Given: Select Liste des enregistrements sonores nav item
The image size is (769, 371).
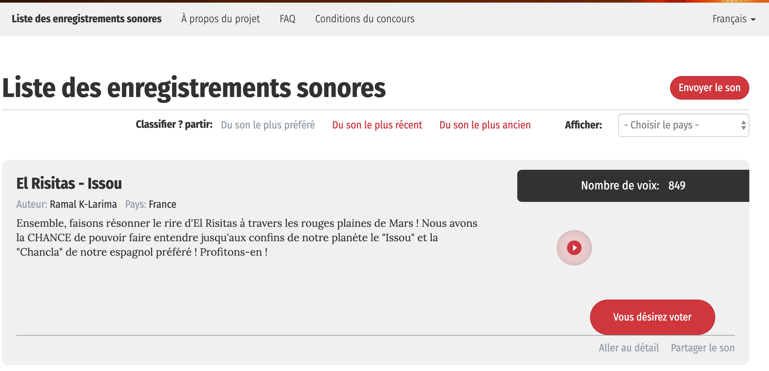Looking at the screenshot, I should click(87, 19).
